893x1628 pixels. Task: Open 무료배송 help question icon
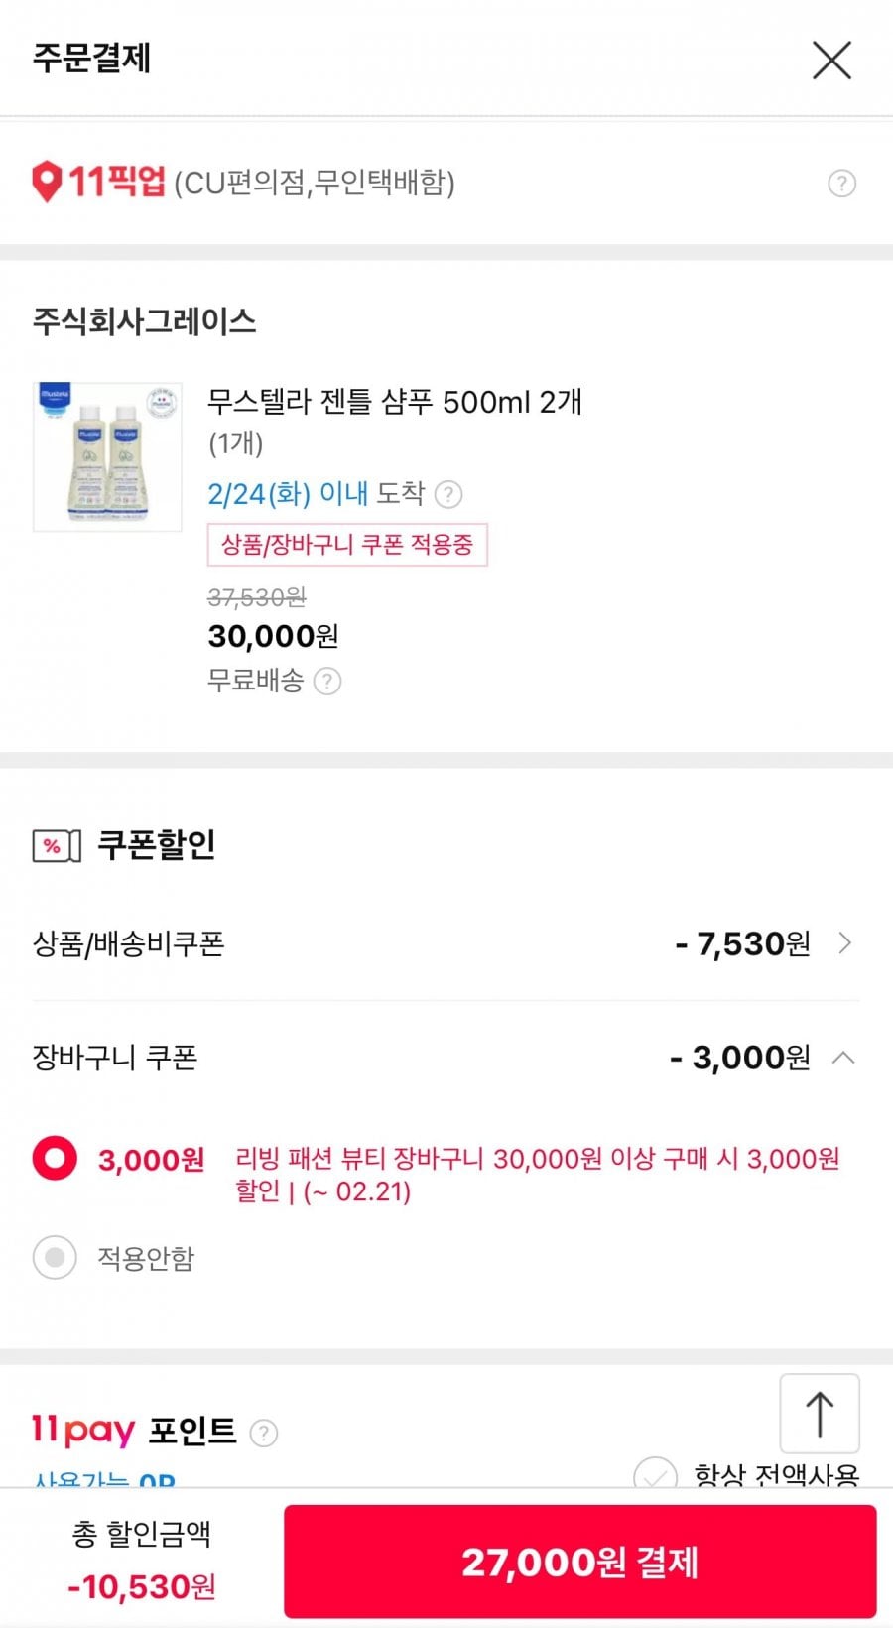[327, 682]
